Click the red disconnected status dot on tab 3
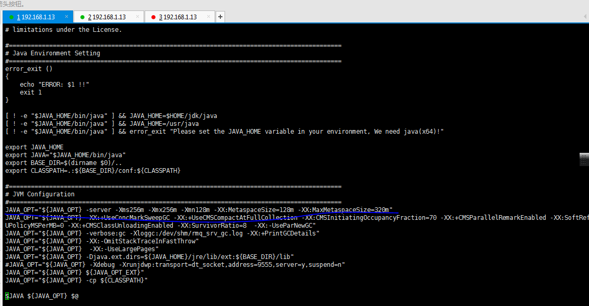This screenshot has height=306, width=589. (154, 17)
